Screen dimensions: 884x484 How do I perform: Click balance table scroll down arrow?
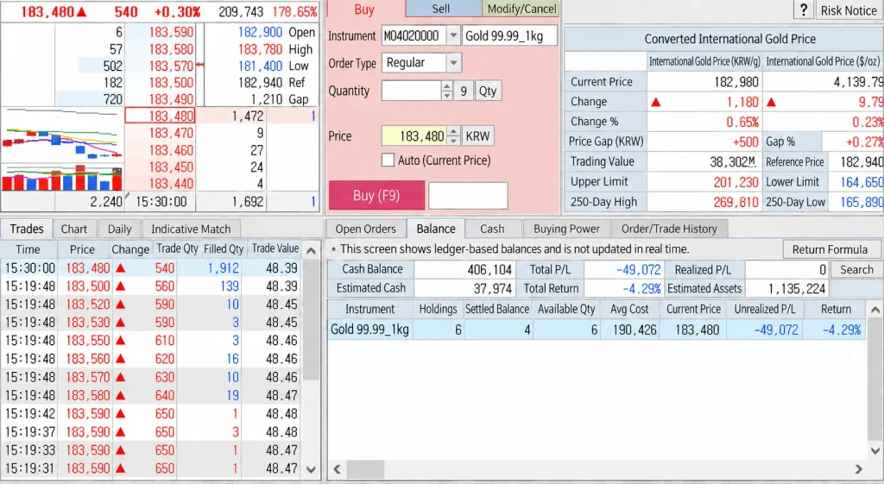[x=875, y=450]
